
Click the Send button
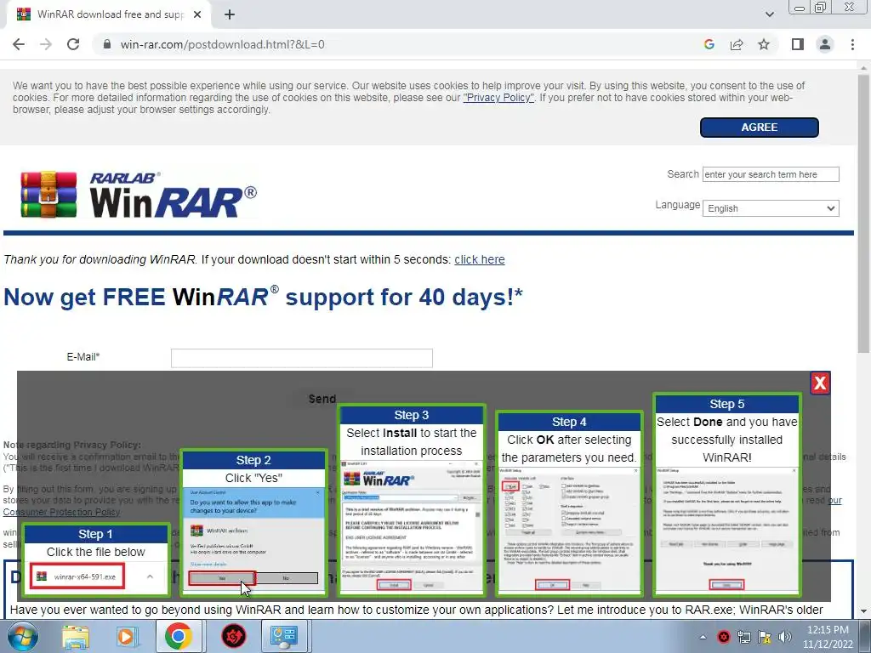click(322, 399)
